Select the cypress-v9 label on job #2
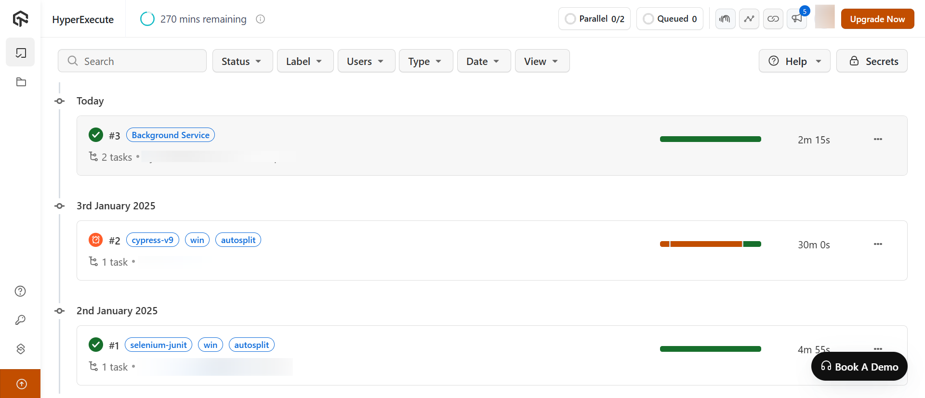This screenshot has width=925, height=398. click(152, 240)
